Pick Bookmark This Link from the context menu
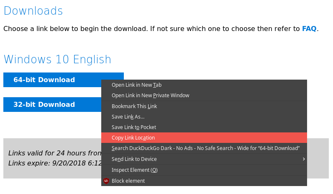 point(134,106)
